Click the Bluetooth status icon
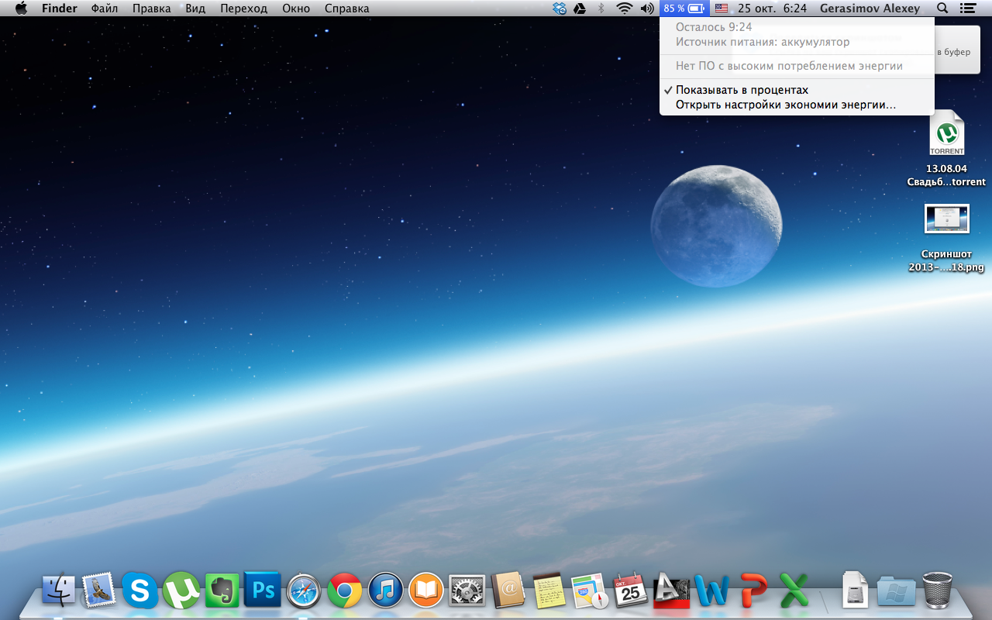This screenshot has height=620, width=992. pos(601,9)
